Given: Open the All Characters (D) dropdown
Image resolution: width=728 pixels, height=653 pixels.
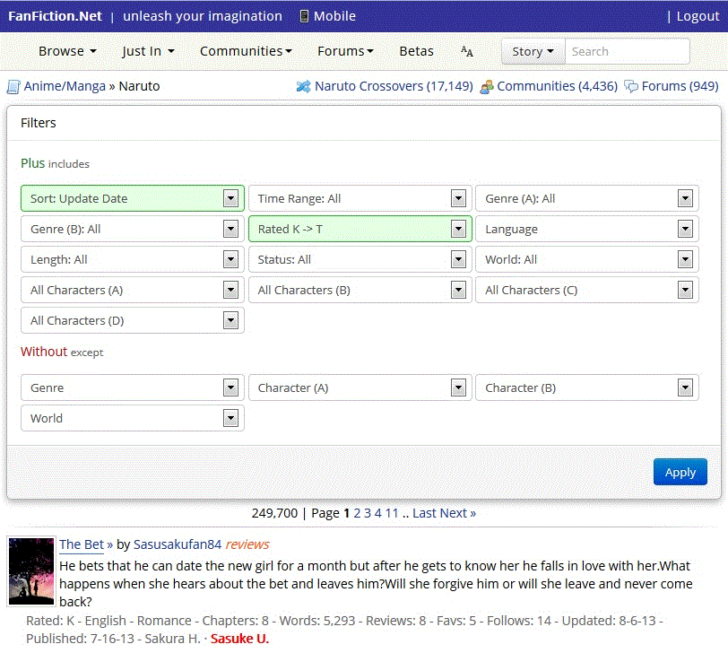Looking at the screenshot, I should pyautogui.click(x=133, y=320).
